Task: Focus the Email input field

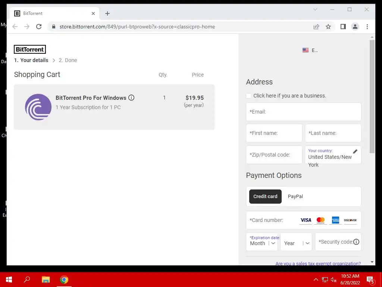Action: (304, 112)
